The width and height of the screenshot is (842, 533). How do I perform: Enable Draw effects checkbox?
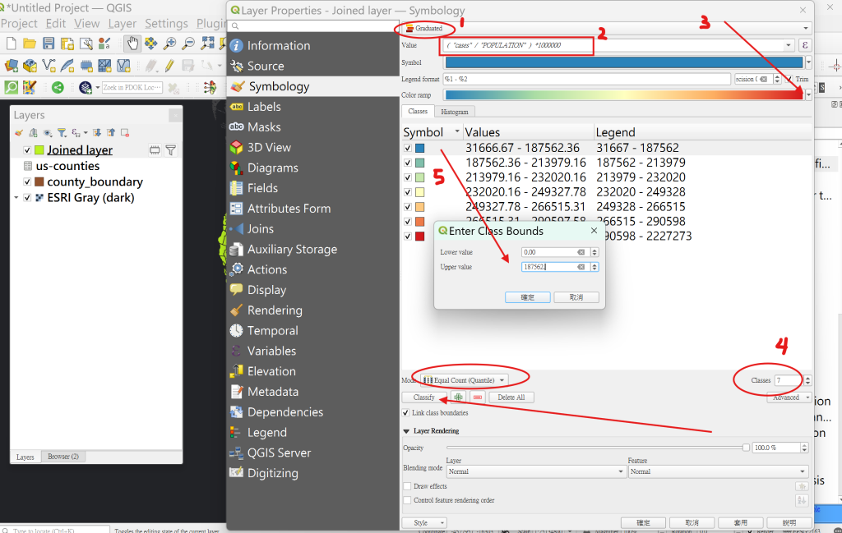(x=407, y=486)
